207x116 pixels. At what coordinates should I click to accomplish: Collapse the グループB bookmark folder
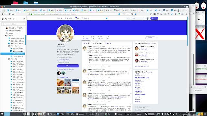pyautogui.click(x=7, y=59)
